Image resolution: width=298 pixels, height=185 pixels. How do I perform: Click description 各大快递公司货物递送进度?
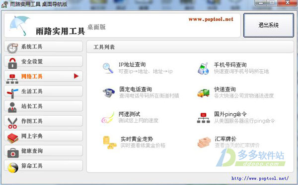coord(244,95)
